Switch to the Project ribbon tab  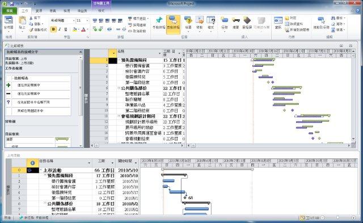(53, 11)
